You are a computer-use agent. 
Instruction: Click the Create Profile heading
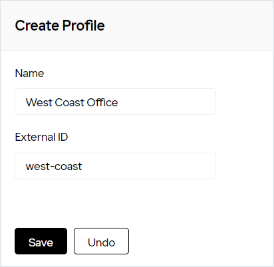click(x=60, y=25)
